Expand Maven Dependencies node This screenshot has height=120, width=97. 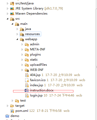(x=7, y=14)
